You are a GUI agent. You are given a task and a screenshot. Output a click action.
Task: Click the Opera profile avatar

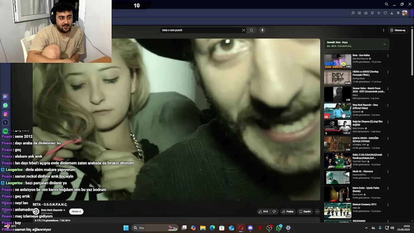pyautogui.click(x=405, y=13)
